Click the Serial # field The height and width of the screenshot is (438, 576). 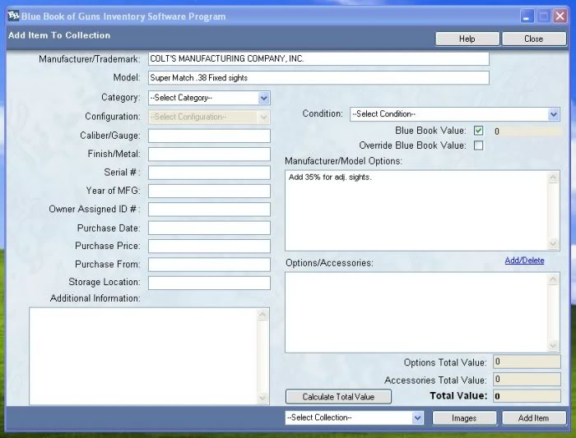pyautogui.click(x=209, y=173)
